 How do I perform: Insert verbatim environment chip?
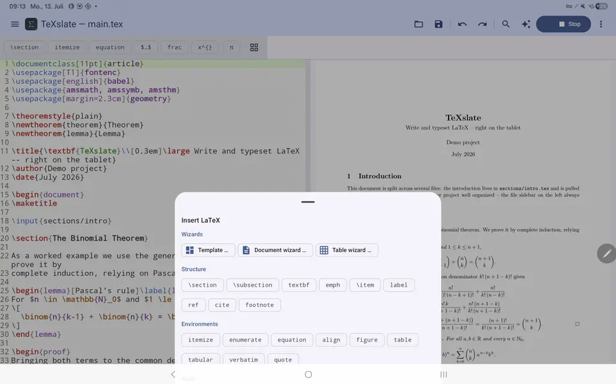tap(244, 360)
